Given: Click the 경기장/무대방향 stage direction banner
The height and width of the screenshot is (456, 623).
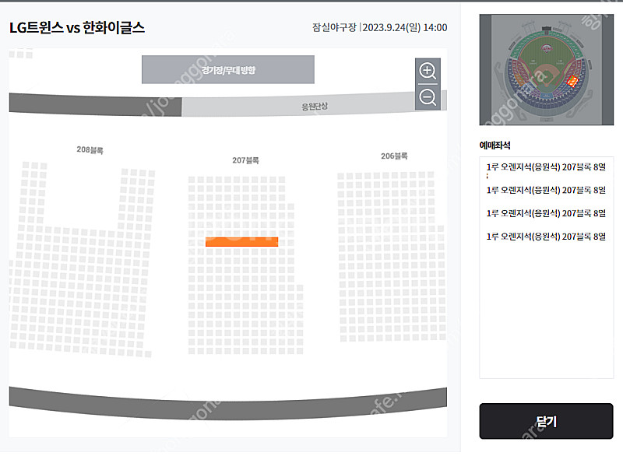Looking at the screenshot, I should pyautogui.click(x=227, y=70).
